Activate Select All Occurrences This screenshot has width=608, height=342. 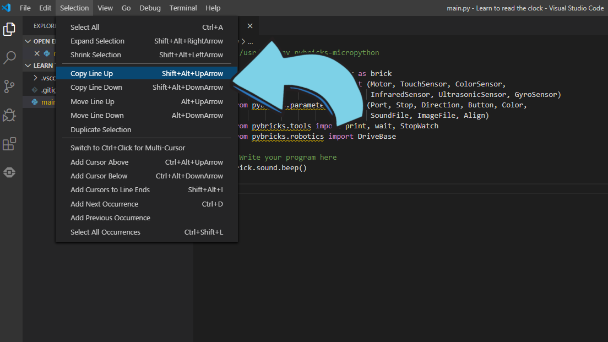click(x=106, y=231)
